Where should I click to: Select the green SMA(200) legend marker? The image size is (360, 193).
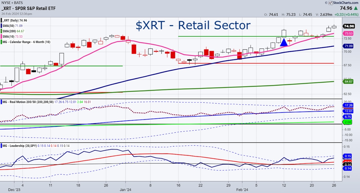tap(1, 31)
